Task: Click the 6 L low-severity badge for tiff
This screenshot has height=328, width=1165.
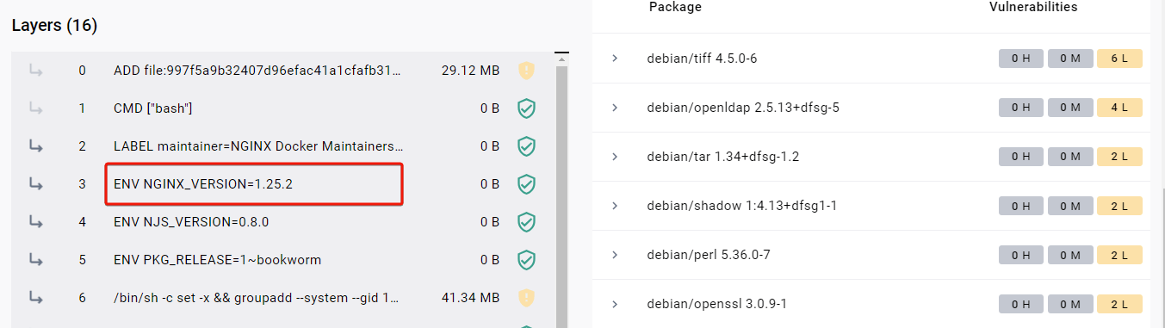Action: coord(1119,59)
